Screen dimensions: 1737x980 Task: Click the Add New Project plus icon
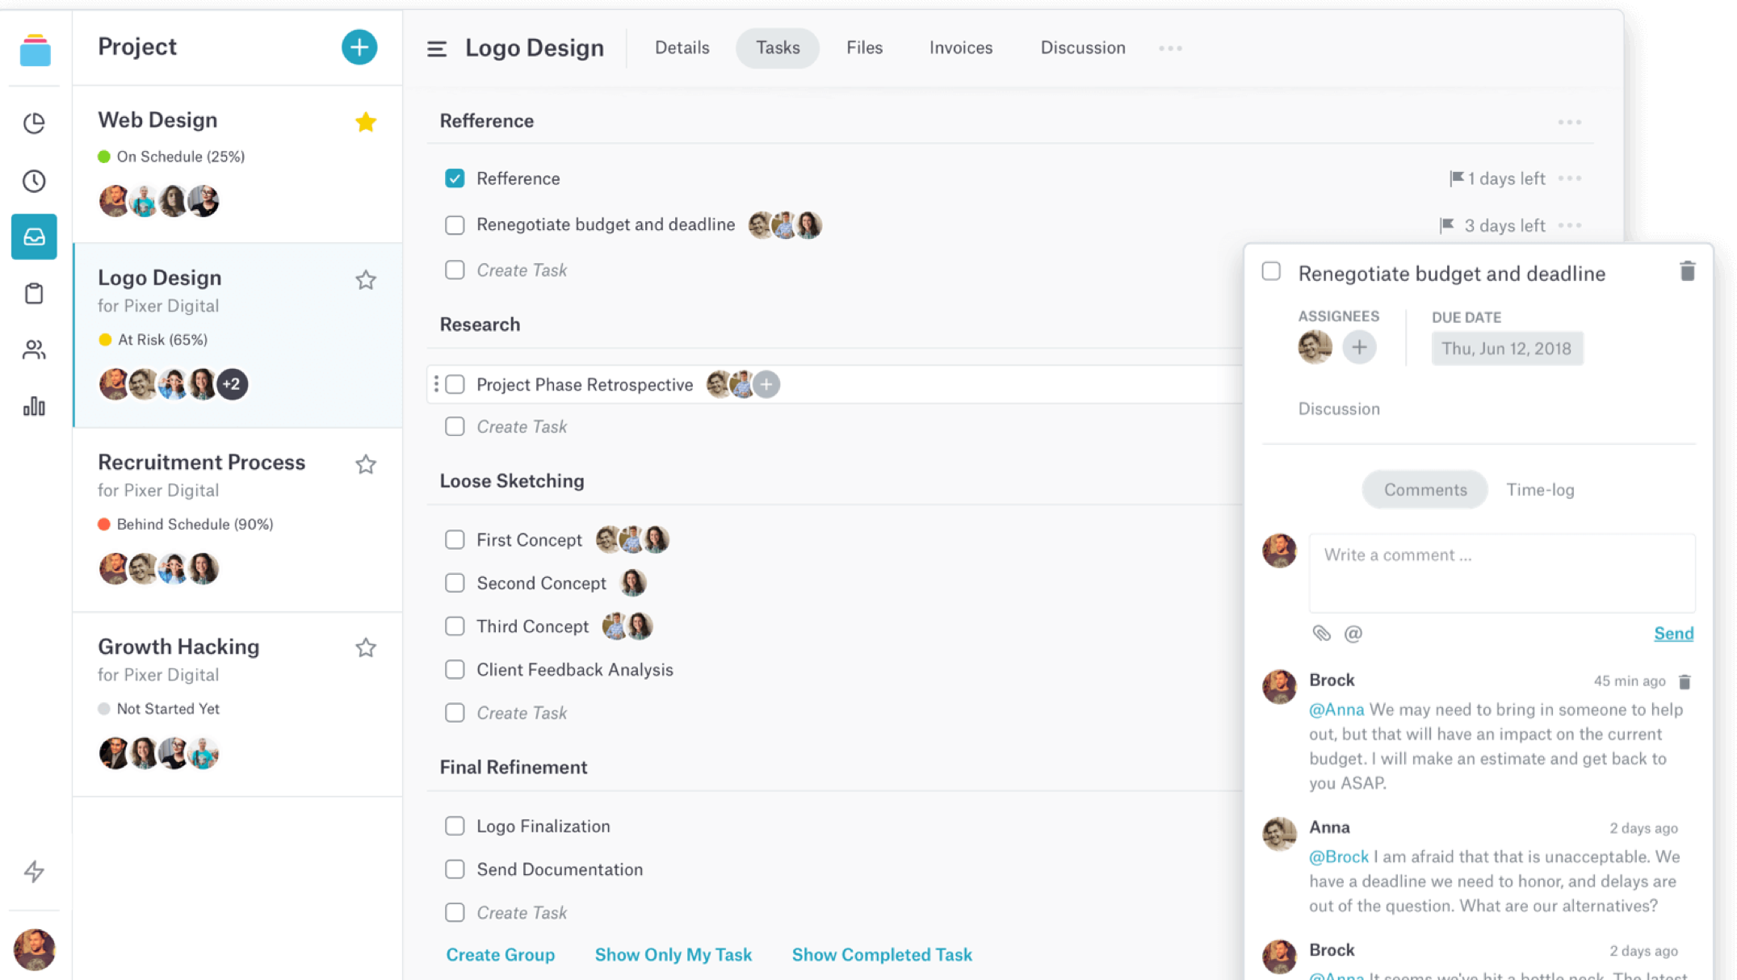(x=358, y=48)
